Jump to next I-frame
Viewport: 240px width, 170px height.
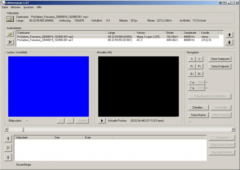[x=200, y=59]
